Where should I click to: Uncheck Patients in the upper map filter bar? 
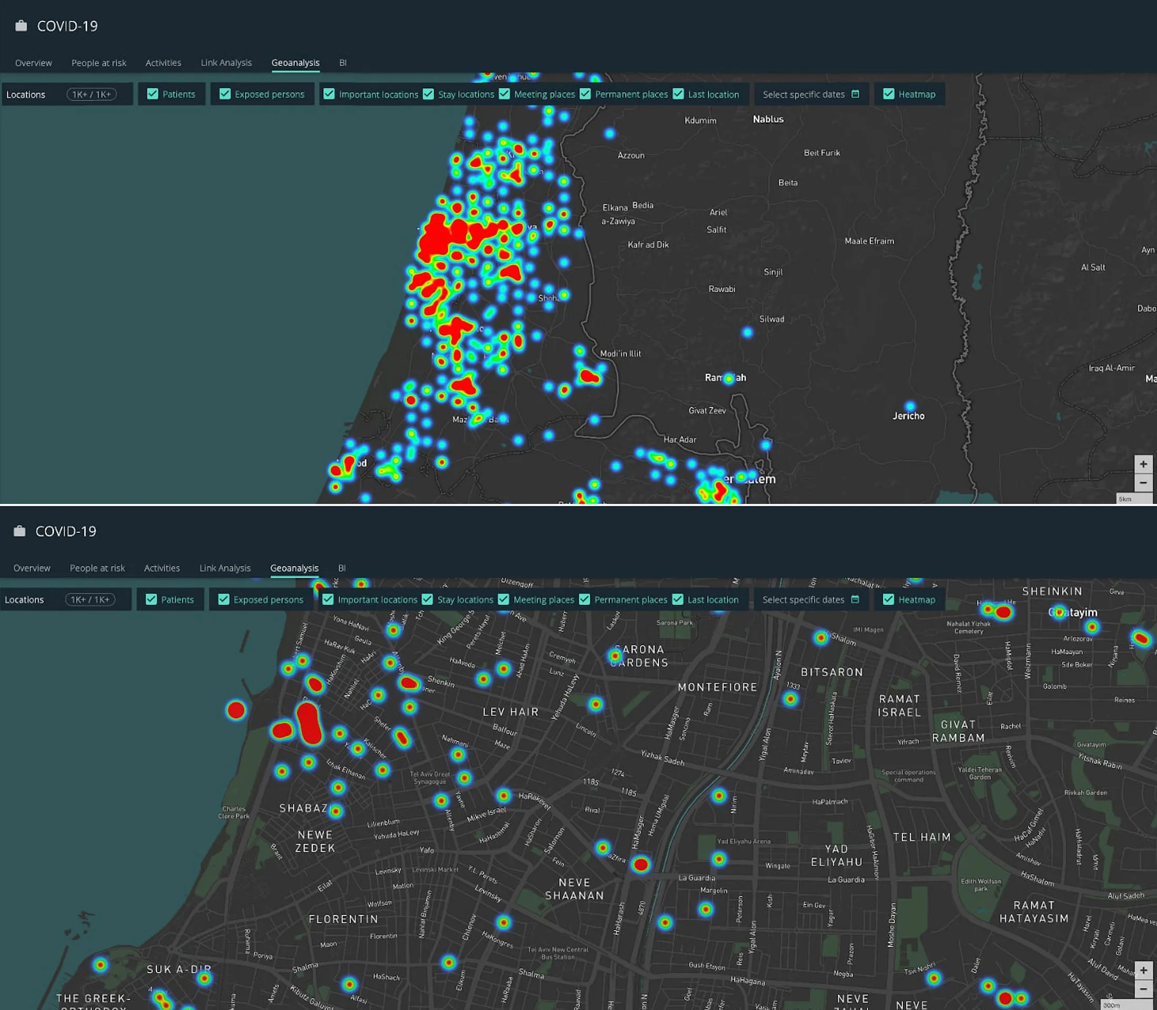point(153,94)
